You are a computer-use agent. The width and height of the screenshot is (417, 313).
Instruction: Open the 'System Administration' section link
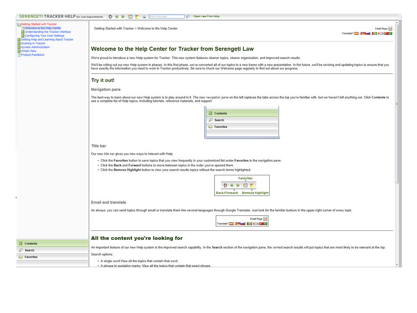click(x=35, y=47)
